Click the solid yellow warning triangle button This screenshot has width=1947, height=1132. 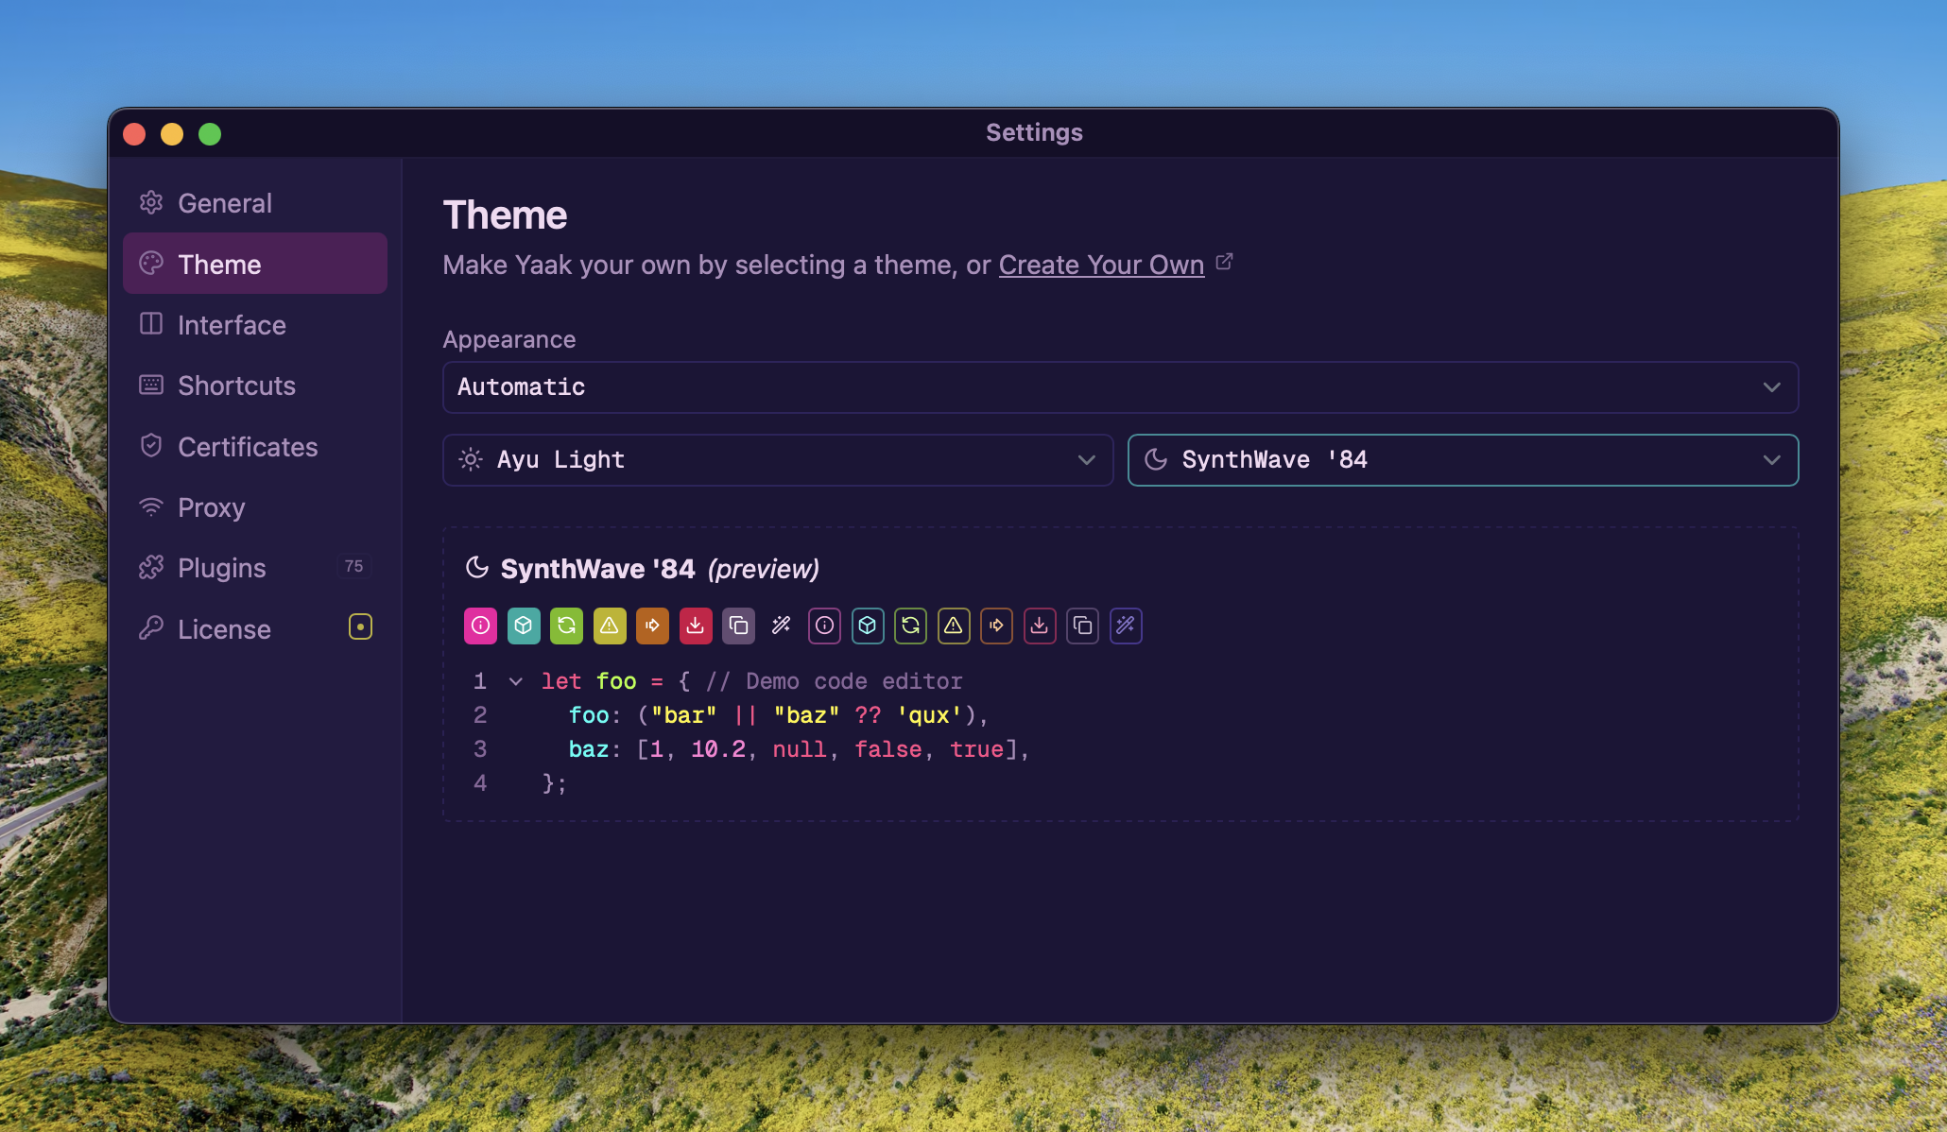coord(610,626)
